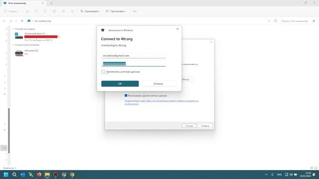Viewport: 319px width, 179px height.
Task: Select the old-server (Z:) network drive
Action: [x=26, y=52]
